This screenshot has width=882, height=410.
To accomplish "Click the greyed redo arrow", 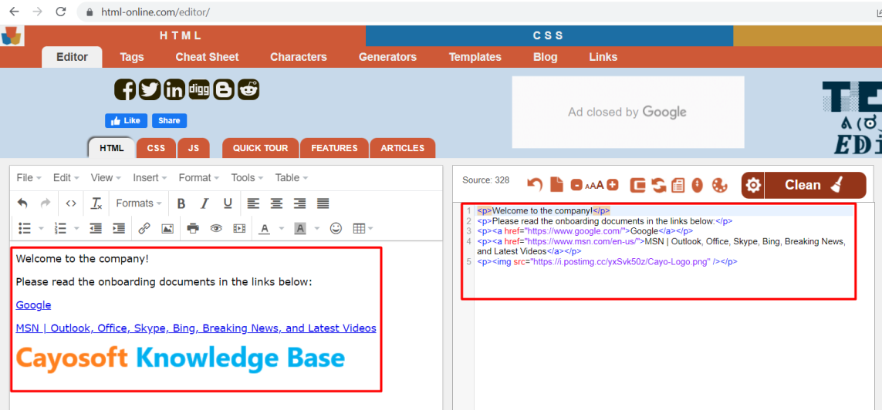I will 46,203.
